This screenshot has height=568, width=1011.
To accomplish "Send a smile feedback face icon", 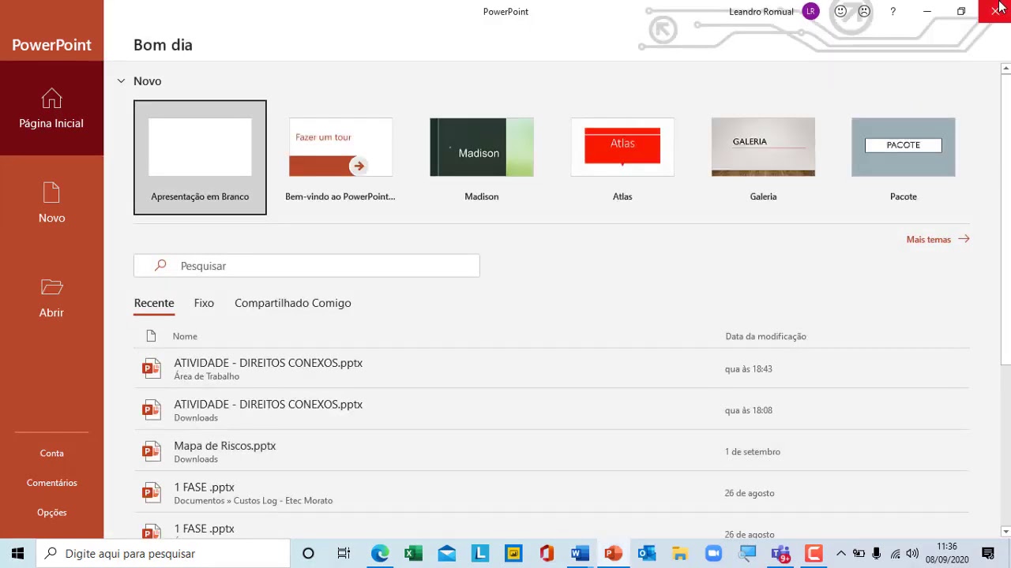I will coord(840,11).
